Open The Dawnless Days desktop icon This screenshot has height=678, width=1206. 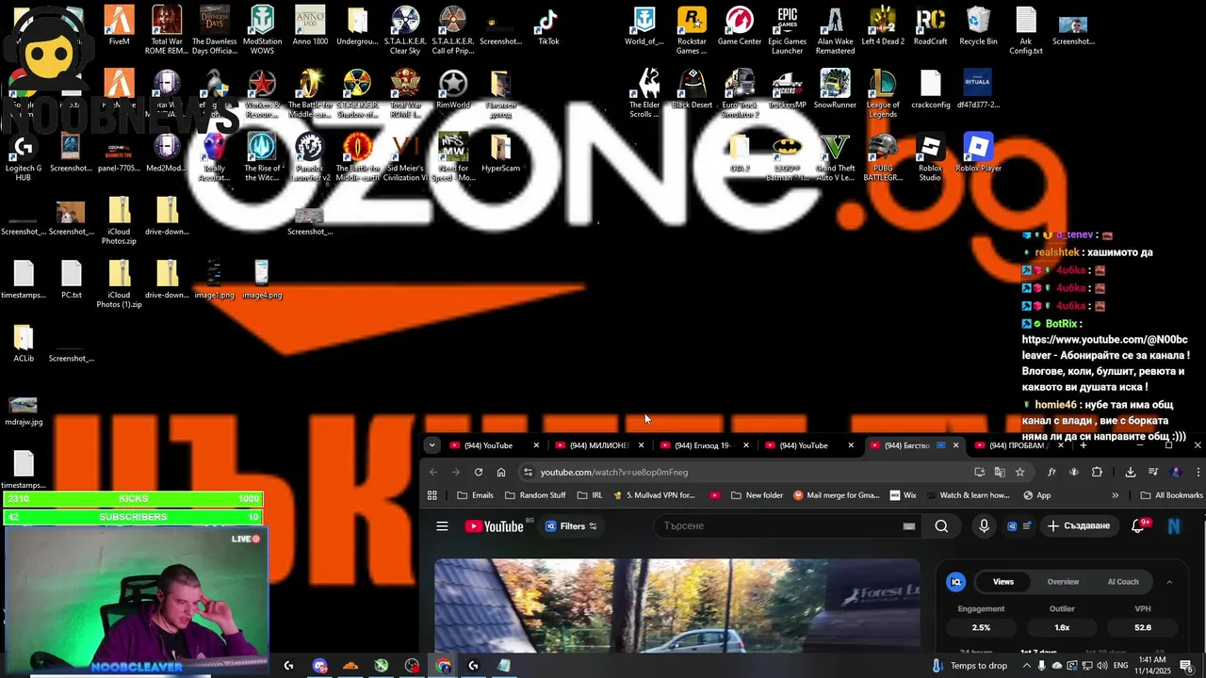pos(214,30)
